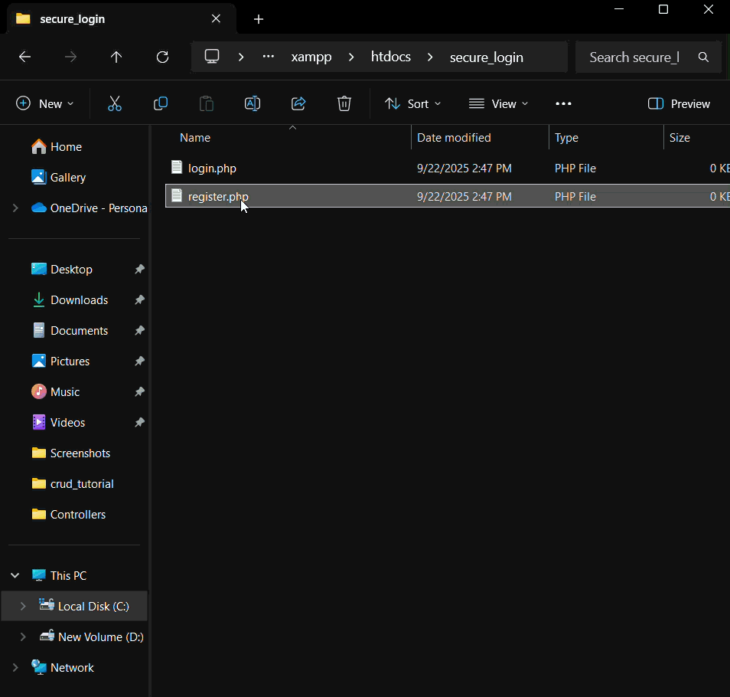Viewport: 730px width, 697px height.
Task: Go up one directory level
Action: point(116,57)
